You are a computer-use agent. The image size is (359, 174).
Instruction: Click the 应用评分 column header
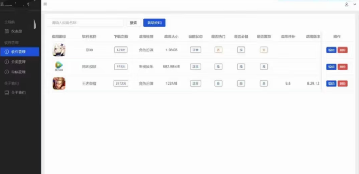click(x=288, y=36)
